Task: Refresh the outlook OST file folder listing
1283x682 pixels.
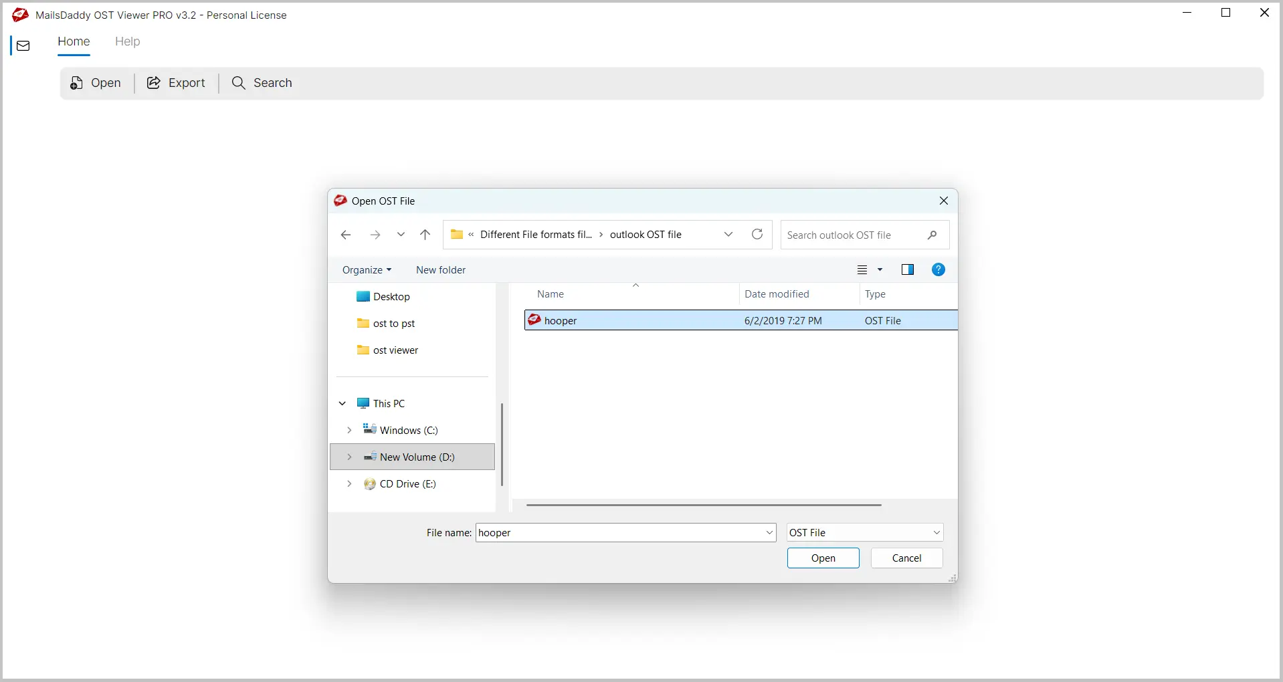Action: [757, 234]
